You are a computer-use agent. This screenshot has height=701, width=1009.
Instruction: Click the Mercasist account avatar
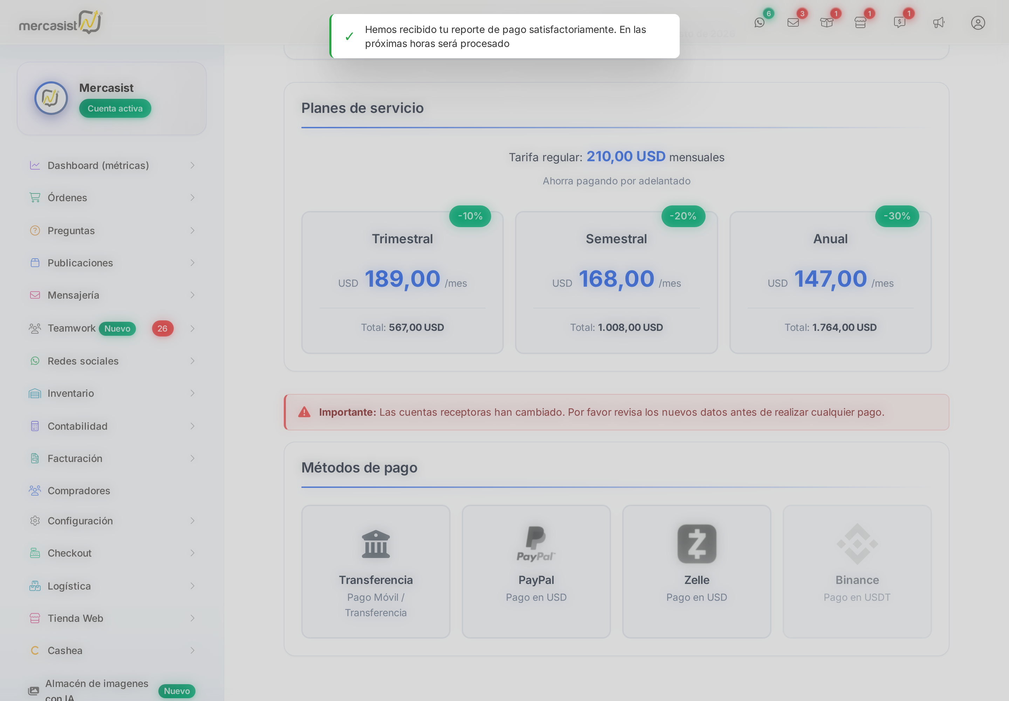pos(51,98)
